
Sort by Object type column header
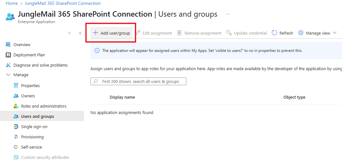click(x=294, y=97)
